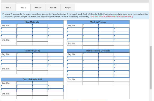The height and width of the screenshot is (101, 154).
Task: Click Manufacturing Overhead first entry debit amount
Action: pyautogui.click(x=90, y=58)
